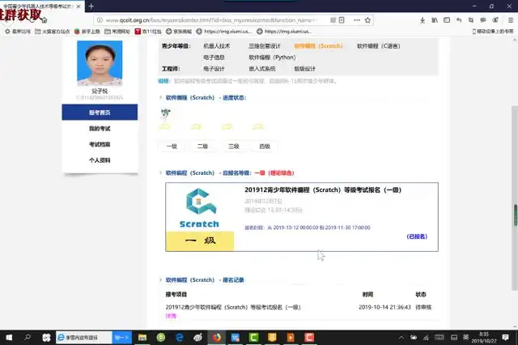Click the undo arrow toolbar icon
Viewport: 518px width, 345px height.
[459, 20]
